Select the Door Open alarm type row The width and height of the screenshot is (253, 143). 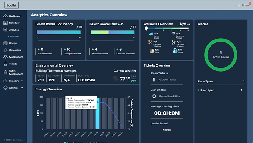(x=220, y=90)
